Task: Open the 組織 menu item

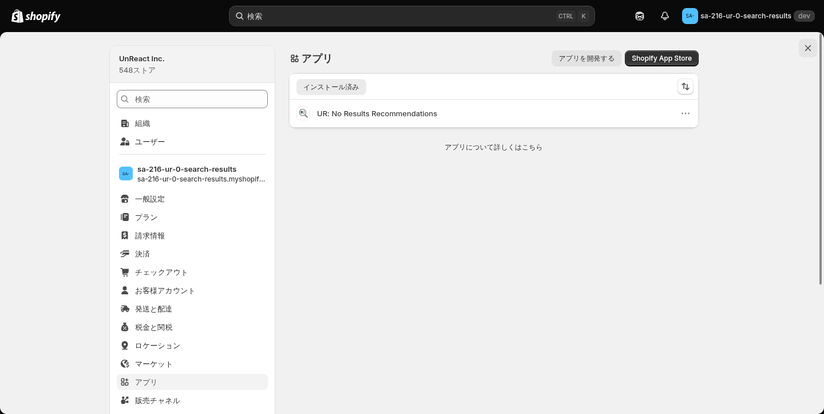Action: pos(192,123)
